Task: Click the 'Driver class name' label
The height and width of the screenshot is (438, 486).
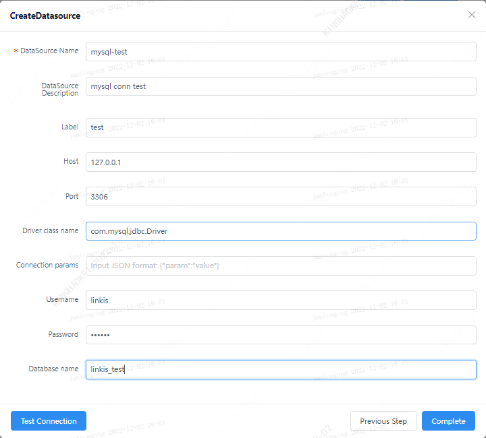Action: (x=51, y=230)
